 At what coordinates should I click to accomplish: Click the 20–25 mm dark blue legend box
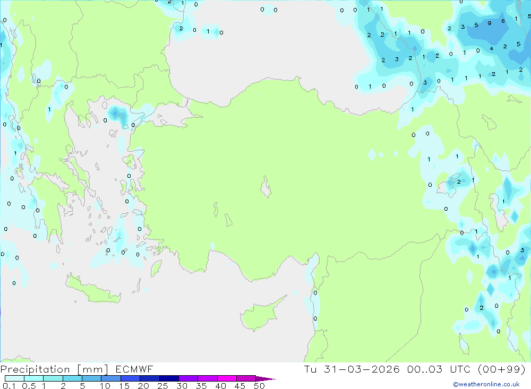(150, 378)
